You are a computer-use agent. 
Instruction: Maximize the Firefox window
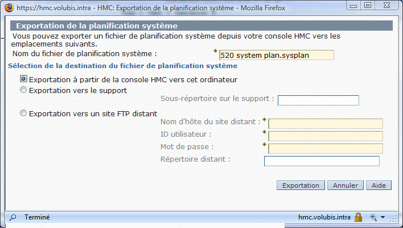[x=368, y=5]
